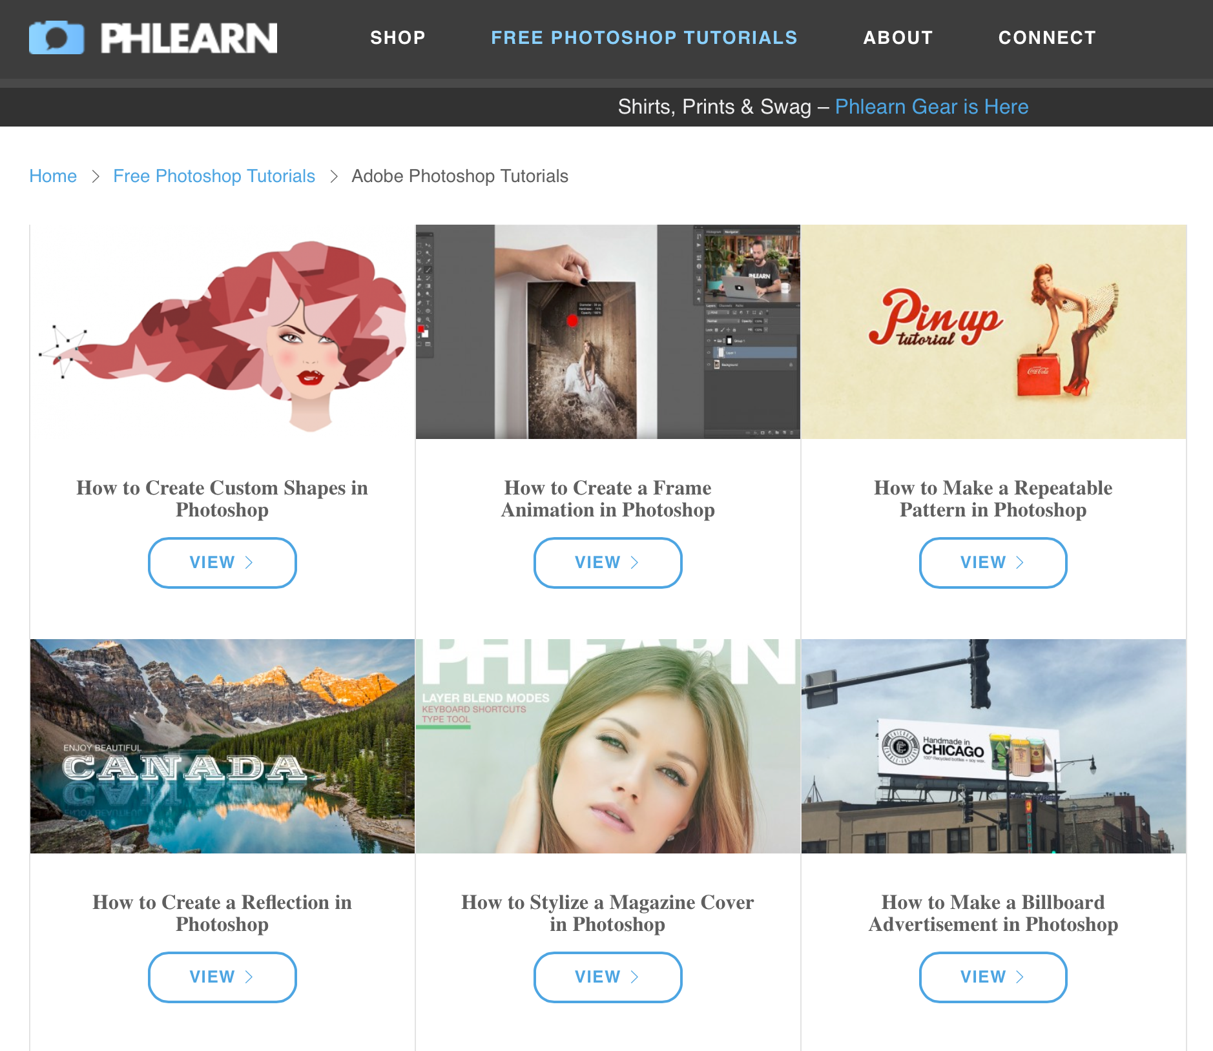Open the Pinup tutorial thumbnail
The width and height of the screenshot is (1213, 1051).
(x=993, y=332)
